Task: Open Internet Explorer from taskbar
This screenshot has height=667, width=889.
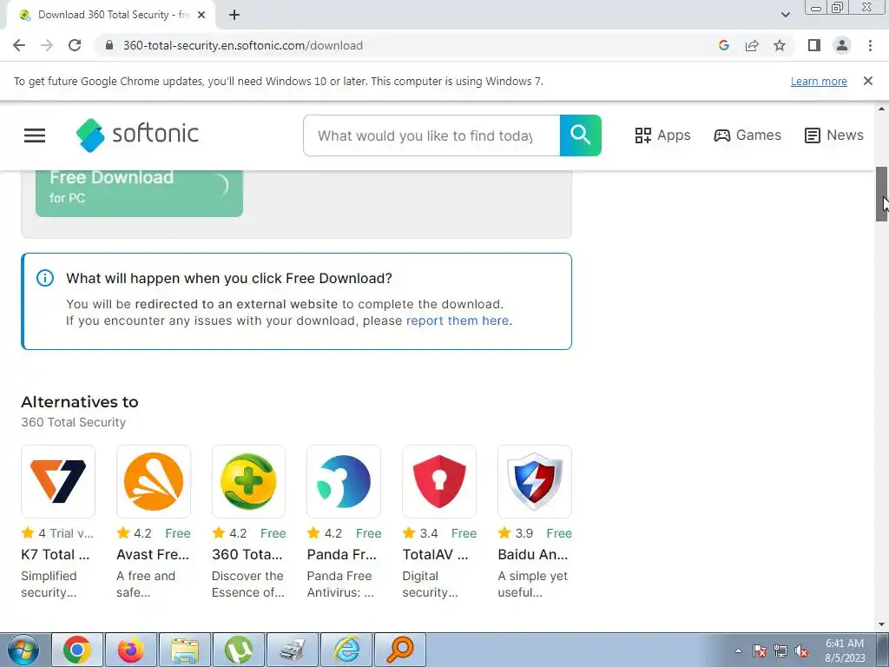Action: [346, 650]
